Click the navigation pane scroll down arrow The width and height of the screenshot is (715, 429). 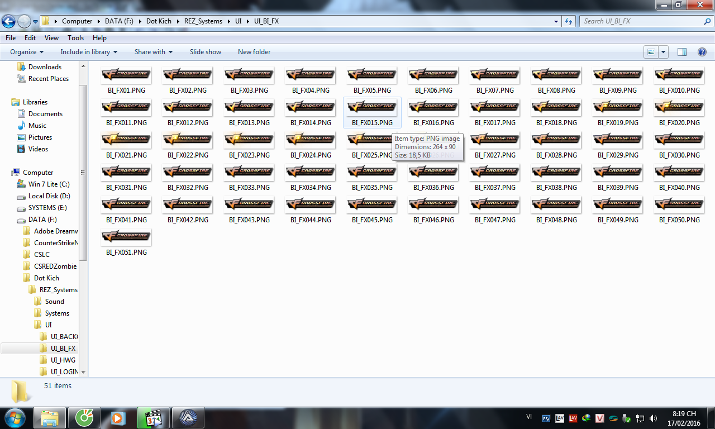click(83, 372)
